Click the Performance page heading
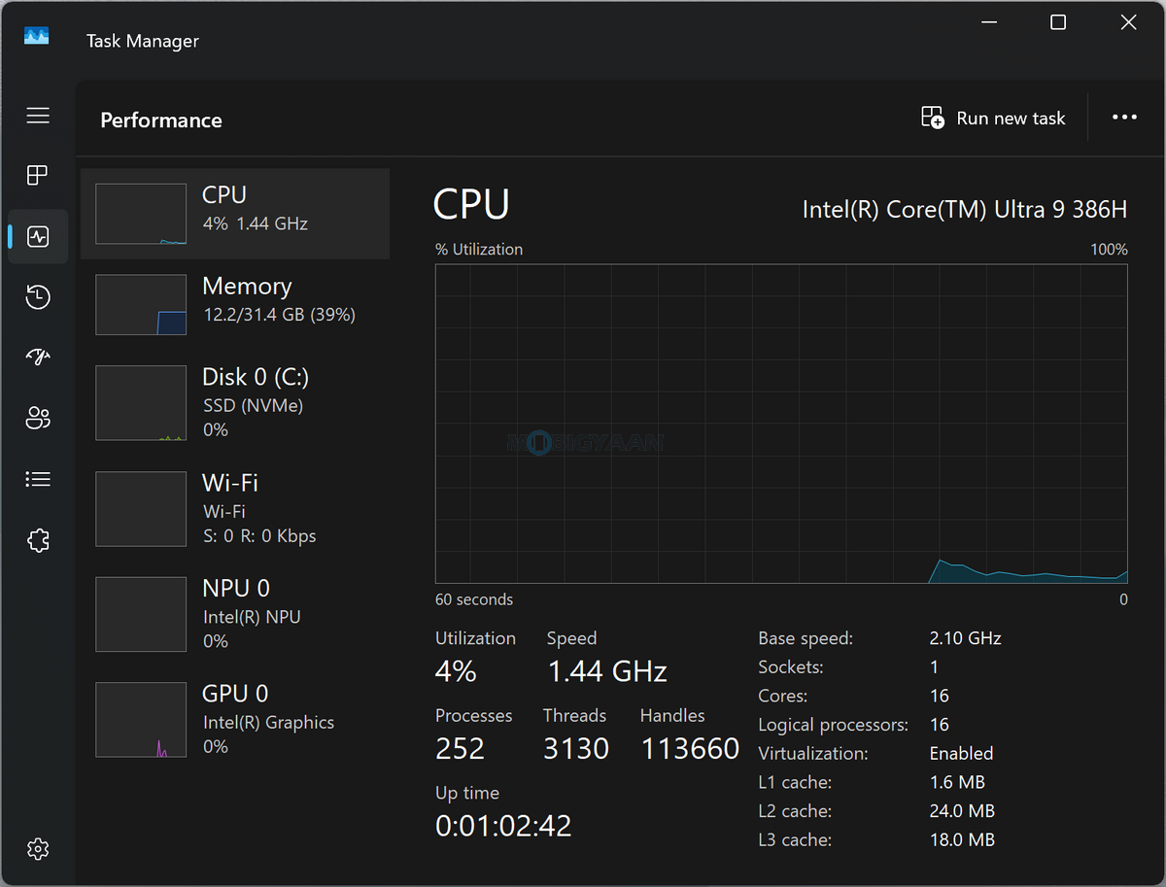 161,120
